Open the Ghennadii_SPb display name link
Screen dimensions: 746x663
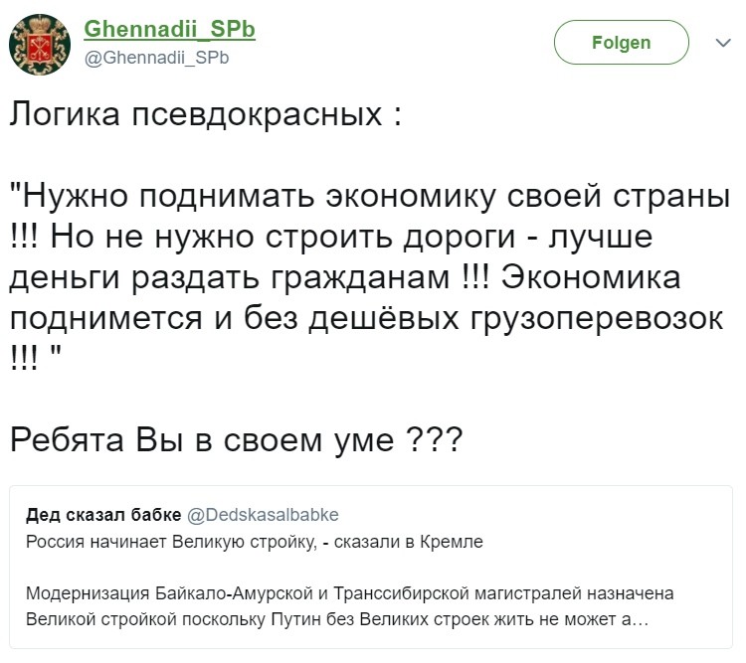tap(169, 30)
